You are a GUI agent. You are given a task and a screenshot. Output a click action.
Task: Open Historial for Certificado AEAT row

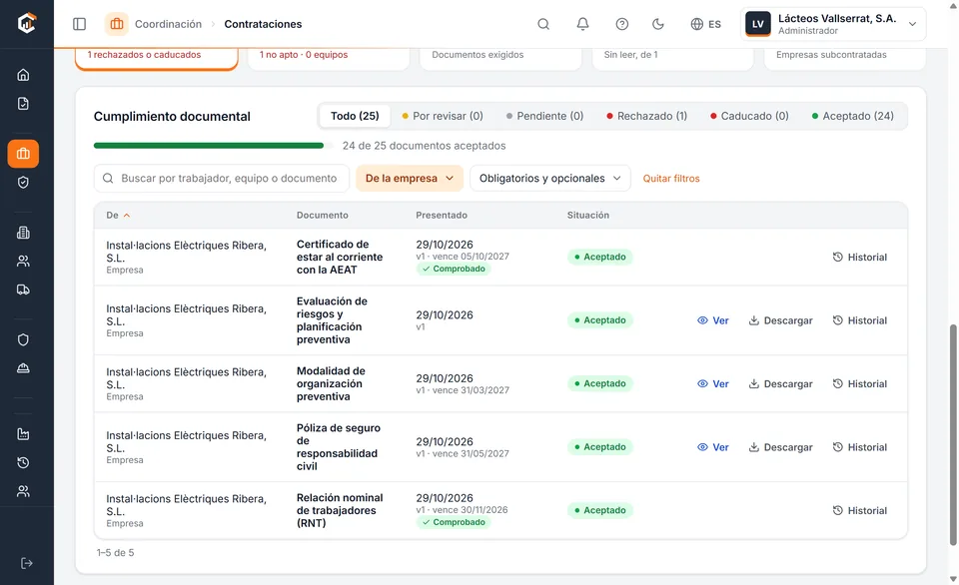tap(859, 257)
